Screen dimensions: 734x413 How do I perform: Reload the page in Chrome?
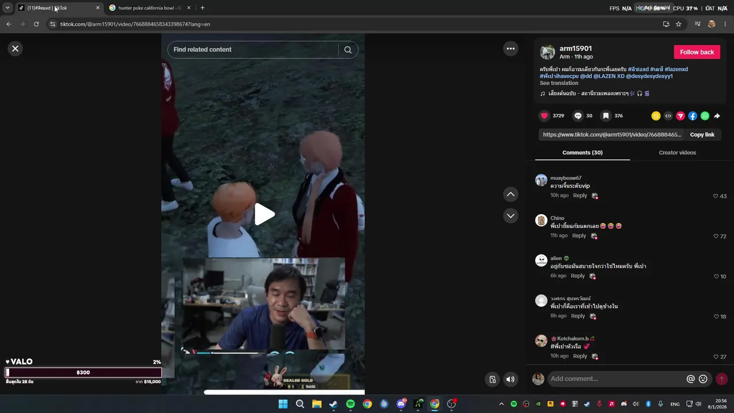point(36,24)
